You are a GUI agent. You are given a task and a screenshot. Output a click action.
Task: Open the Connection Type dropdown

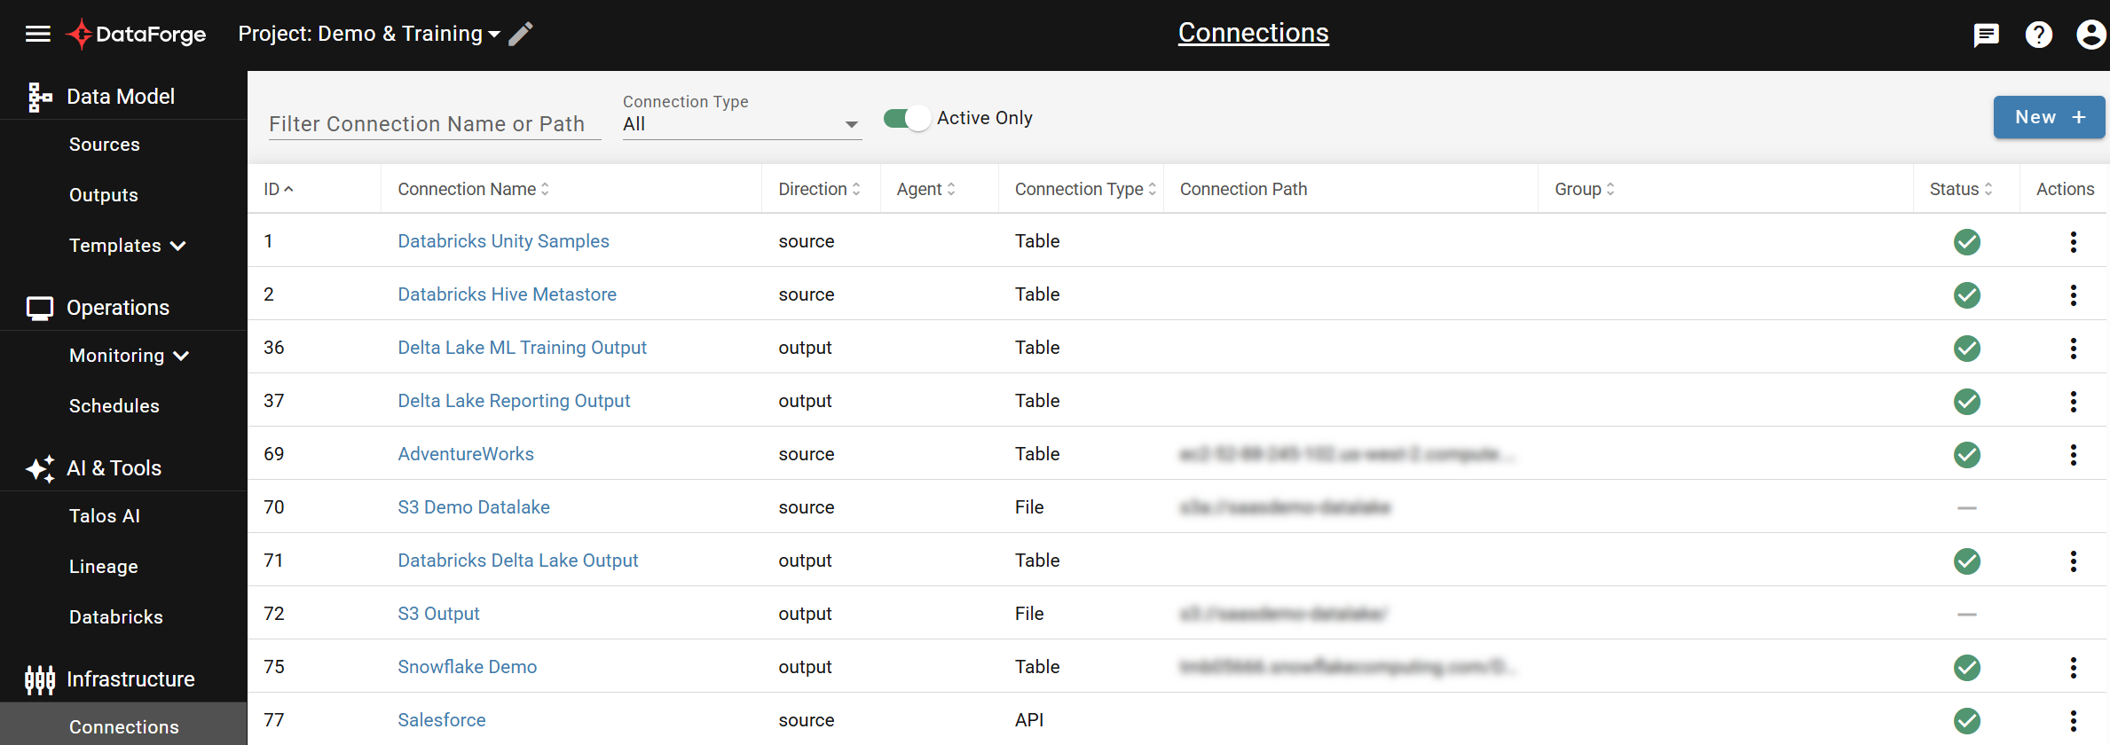click(x=742, y=124)
